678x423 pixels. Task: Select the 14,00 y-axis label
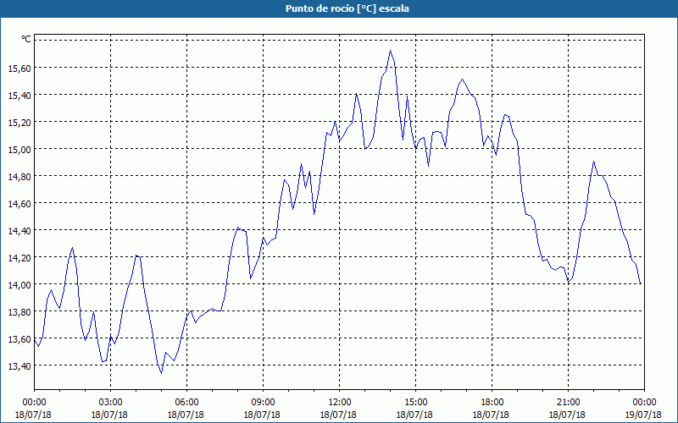pyautogui.click(x=19, y=285)
